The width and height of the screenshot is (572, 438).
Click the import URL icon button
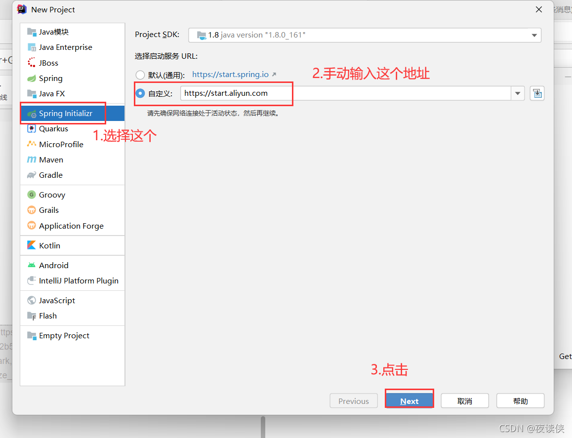click(x=537, y=93)
